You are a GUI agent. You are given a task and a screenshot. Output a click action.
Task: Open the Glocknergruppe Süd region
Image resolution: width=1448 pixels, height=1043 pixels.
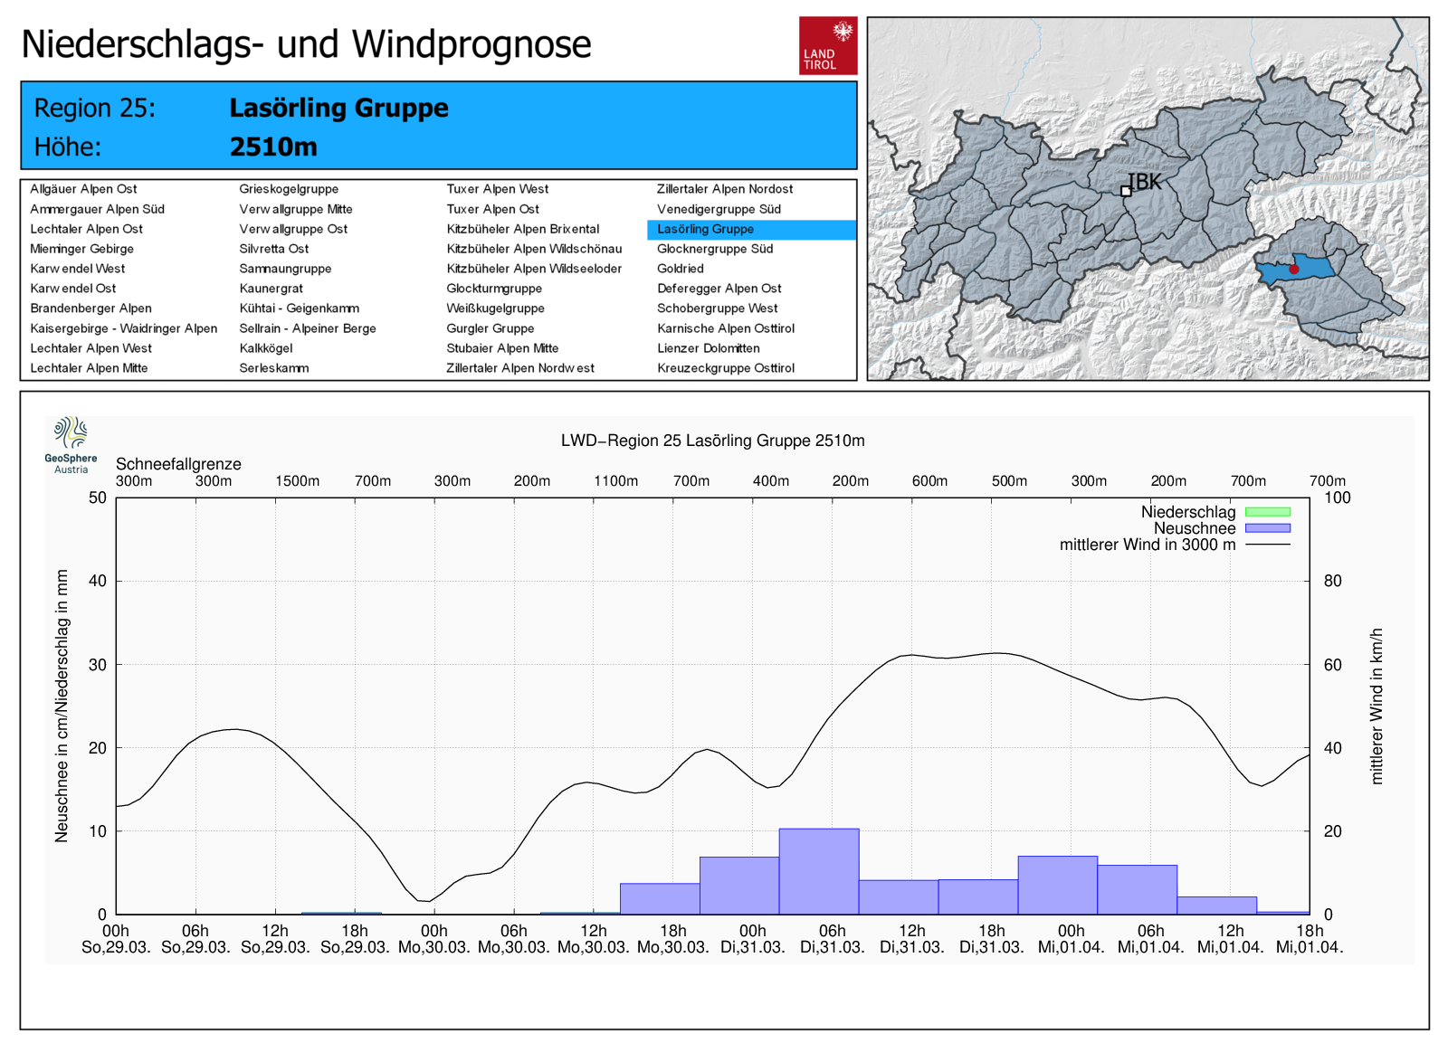coord(714,249)
